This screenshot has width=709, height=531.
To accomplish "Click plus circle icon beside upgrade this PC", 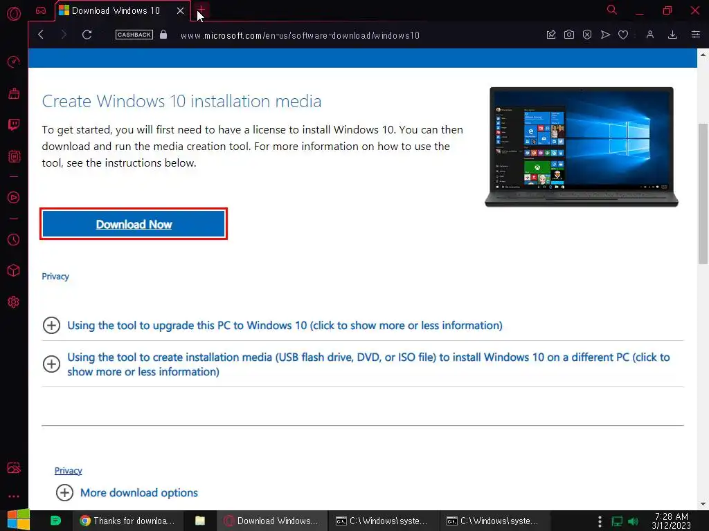I will pos(51,325).
